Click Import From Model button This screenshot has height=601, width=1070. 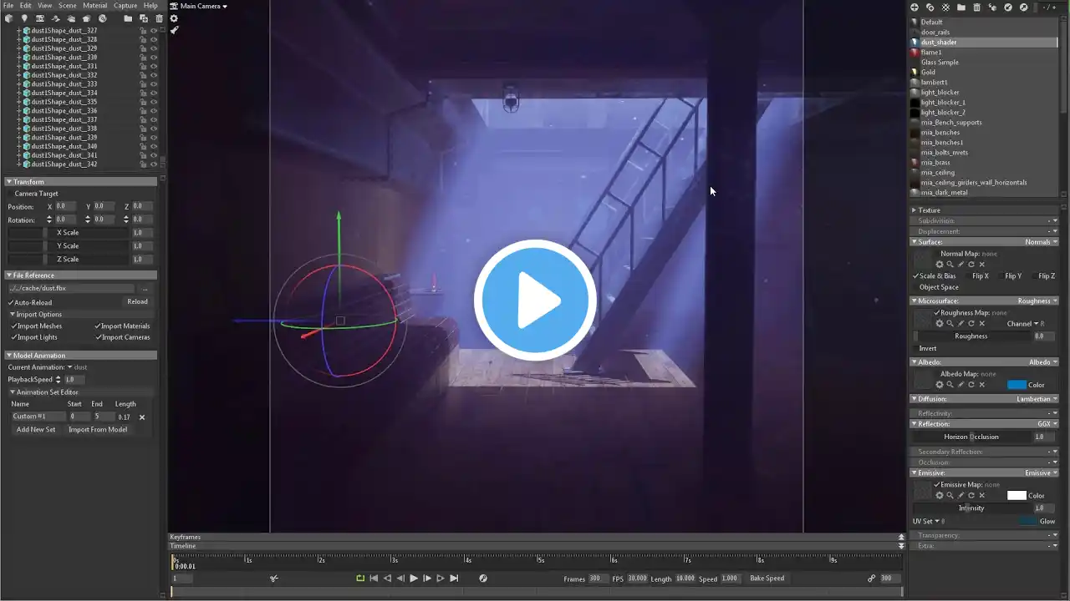[98, 430]
